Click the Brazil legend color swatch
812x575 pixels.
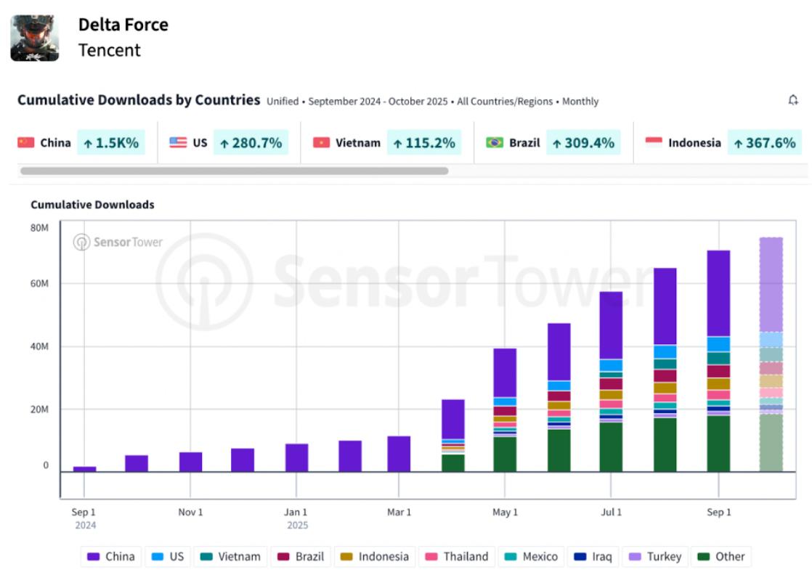coord(283,557)
